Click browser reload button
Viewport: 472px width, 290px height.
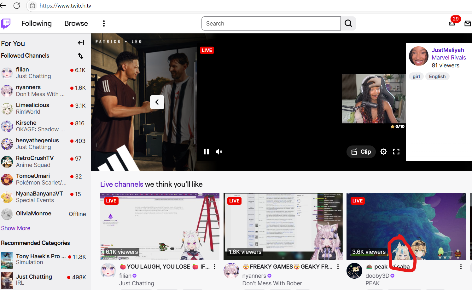[17, 6]
